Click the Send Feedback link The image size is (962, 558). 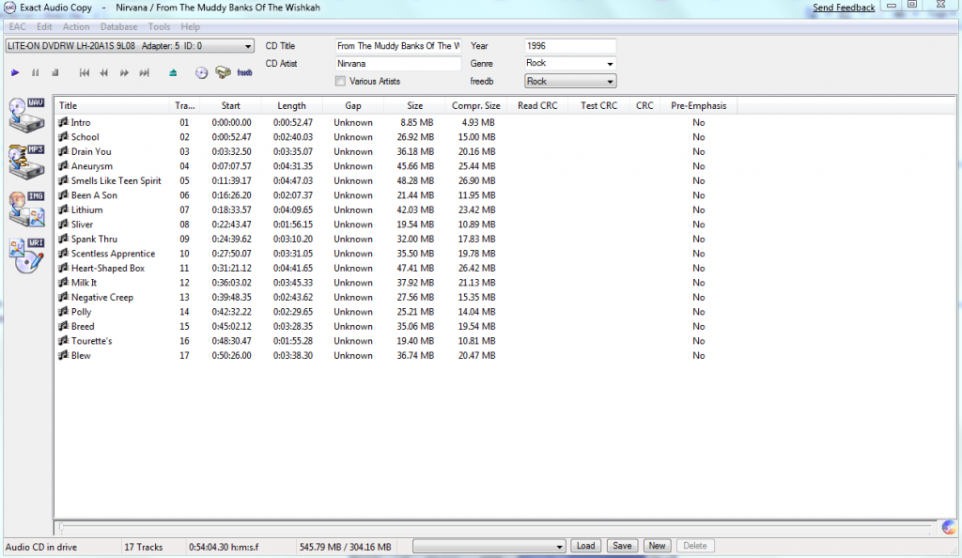pos(844,8)
